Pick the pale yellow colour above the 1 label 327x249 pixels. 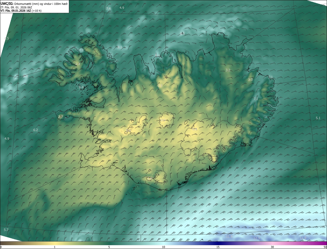coord(55,243)
